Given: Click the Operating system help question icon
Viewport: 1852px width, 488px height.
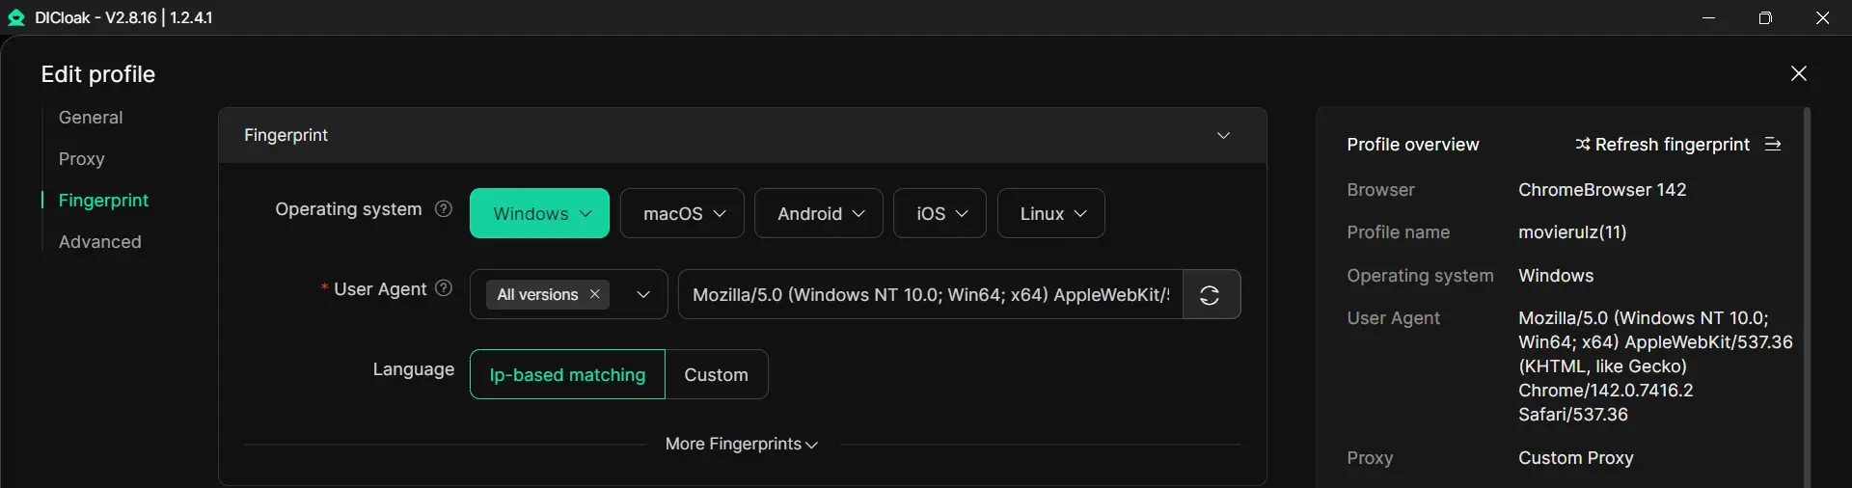Looking at the screenshot, I should point(444,208).
